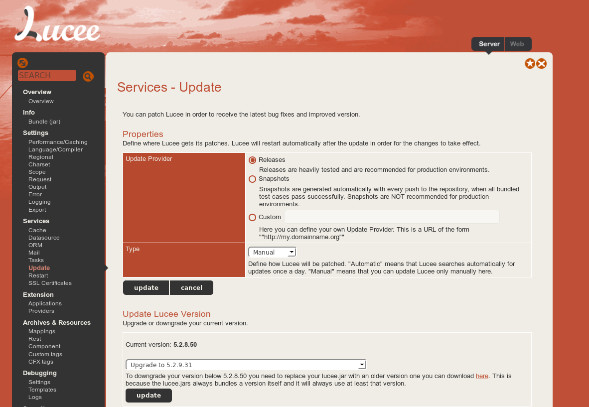Open Error settings
This screenshot has height=407, width=589.
[x=35, y=194]
